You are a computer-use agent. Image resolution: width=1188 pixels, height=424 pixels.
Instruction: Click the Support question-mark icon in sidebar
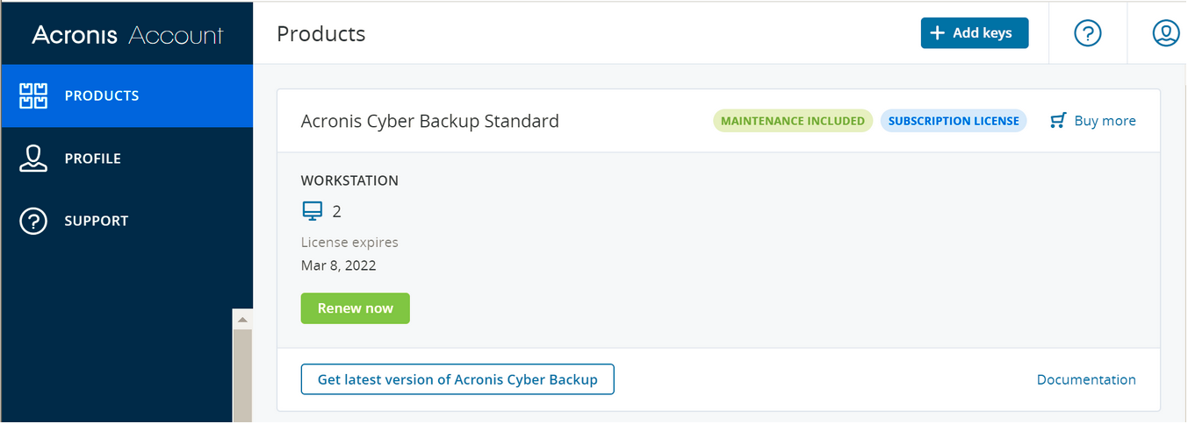point(33,221)
